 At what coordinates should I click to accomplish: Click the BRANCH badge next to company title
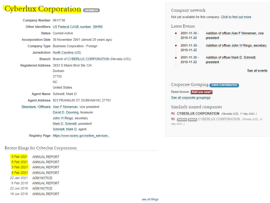pos(91,10)
